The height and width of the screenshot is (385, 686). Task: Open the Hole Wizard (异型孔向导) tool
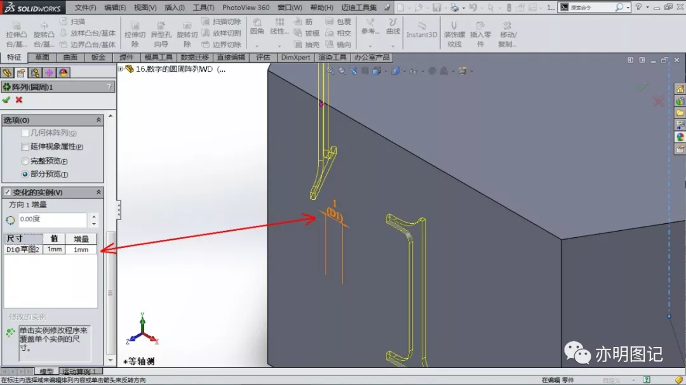click(x=161, y=34)
